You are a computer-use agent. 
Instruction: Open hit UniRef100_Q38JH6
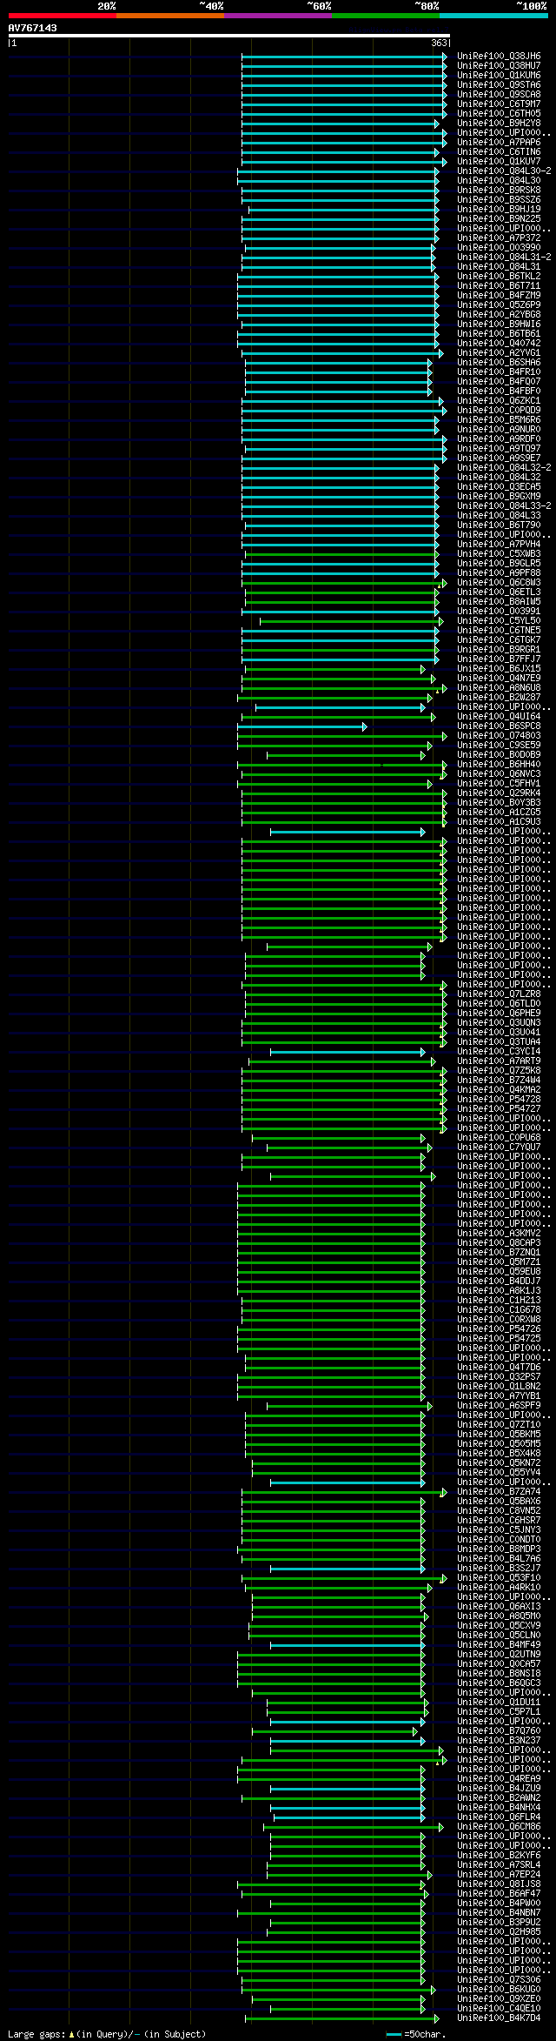coord(499,57)
